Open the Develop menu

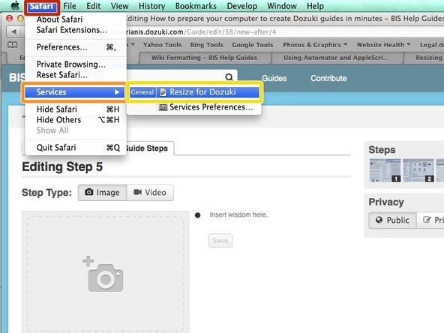(x=242, y=6)
